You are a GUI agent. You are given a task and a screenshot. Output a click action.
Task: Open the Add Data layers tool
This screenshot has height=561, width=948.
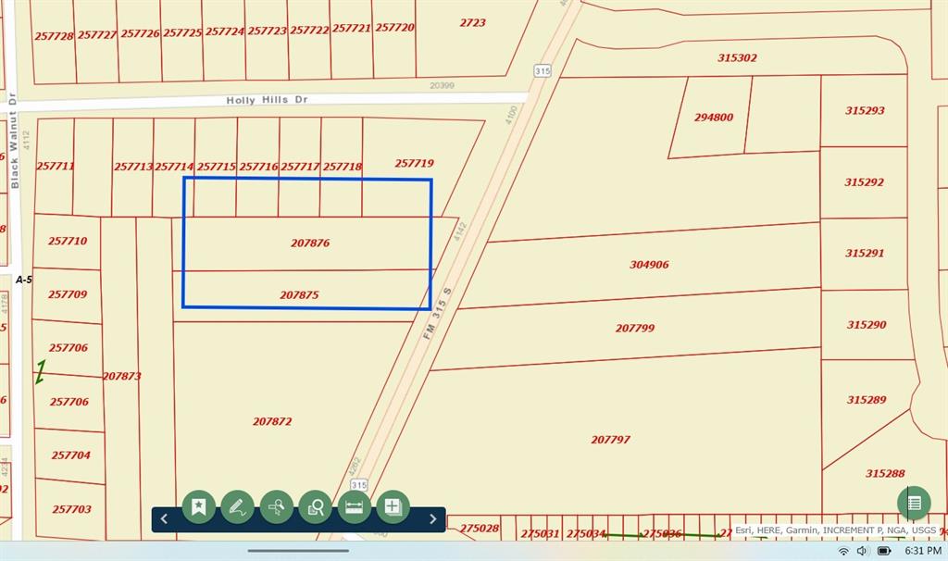[393, 506]
